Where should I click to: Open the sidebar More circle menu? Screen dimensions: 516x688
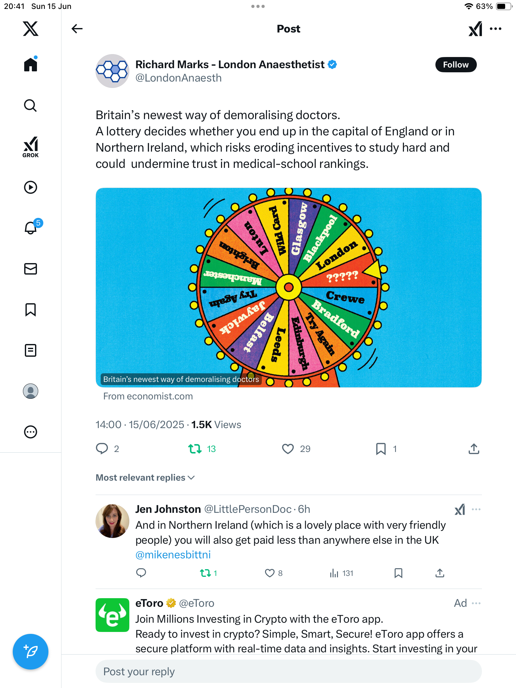point(31,432)
